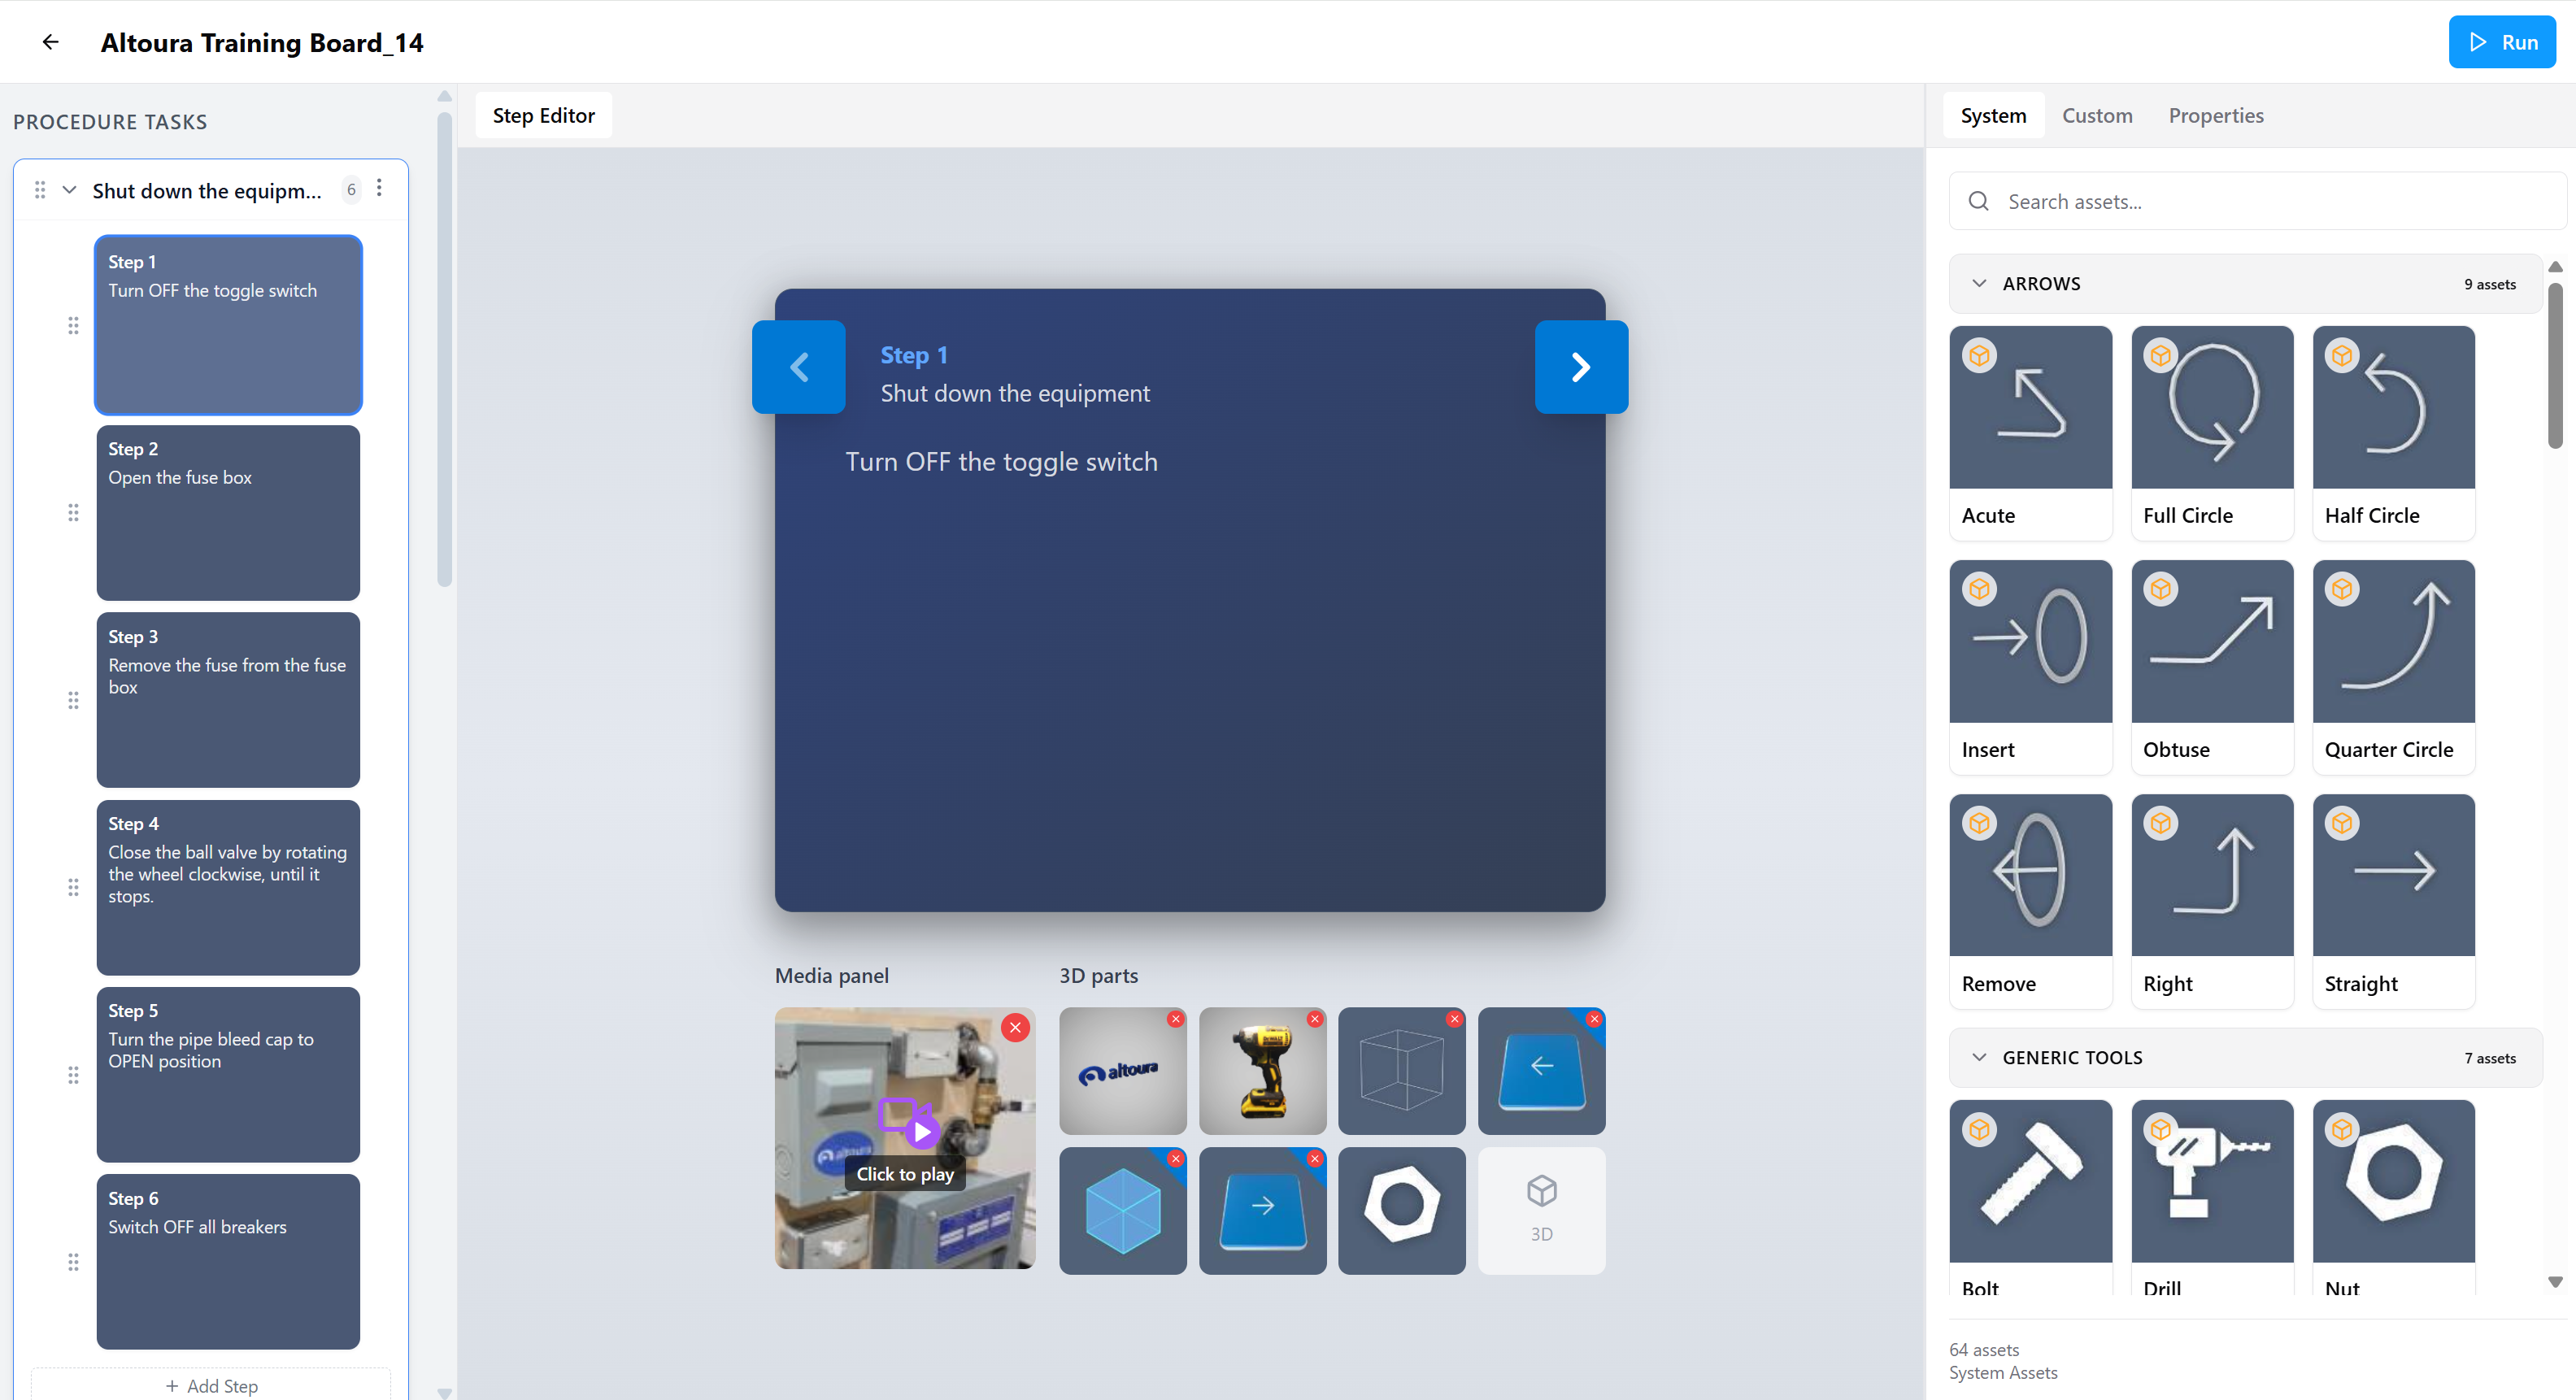This screenshot has height=1400, width=2576.
Task: Select Step 5 Turn the pipe bleed cap
Action: [x=228, y=1074]
